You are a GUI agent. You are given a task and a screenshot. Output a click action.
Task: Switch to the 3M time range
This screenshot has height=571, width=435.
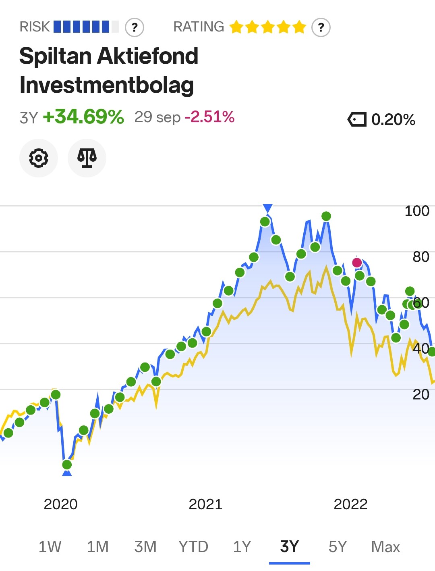(145, 547)
